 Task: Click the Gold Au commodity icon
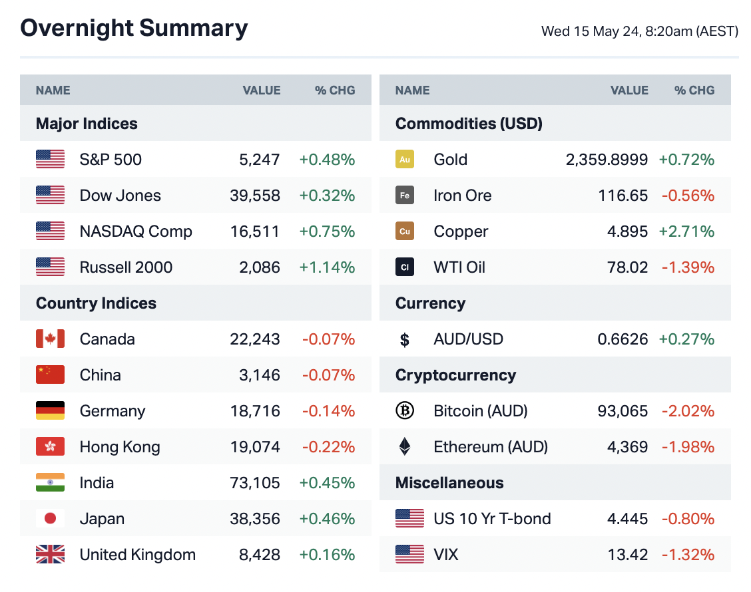pyautogui.click(x=404, y=160)
